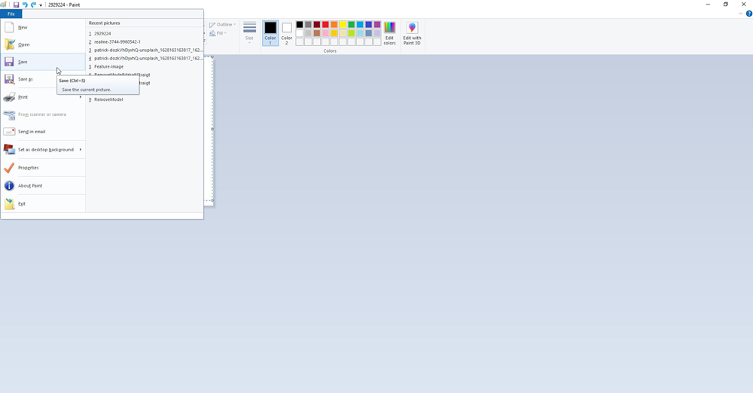Image resolution: width=753 pixels, height=393 pixels.
Task: Open Edit colors dialog
Action: (389, 32)
